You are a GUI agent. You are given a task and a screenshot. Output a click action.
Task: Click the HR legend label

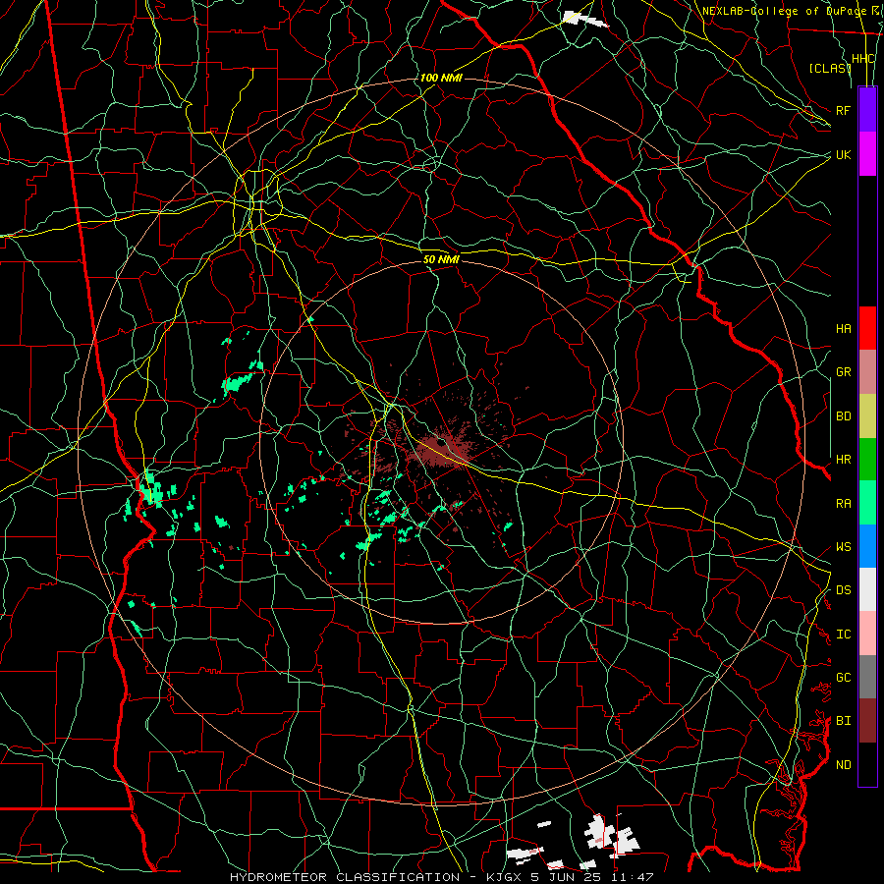pyautogui.click(x=844, y=460)
